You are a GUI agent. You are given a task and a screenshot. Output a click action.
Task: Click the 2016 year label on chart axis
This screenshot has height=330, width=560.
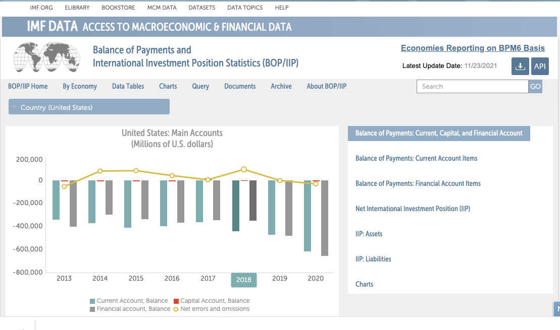[172, 278]
